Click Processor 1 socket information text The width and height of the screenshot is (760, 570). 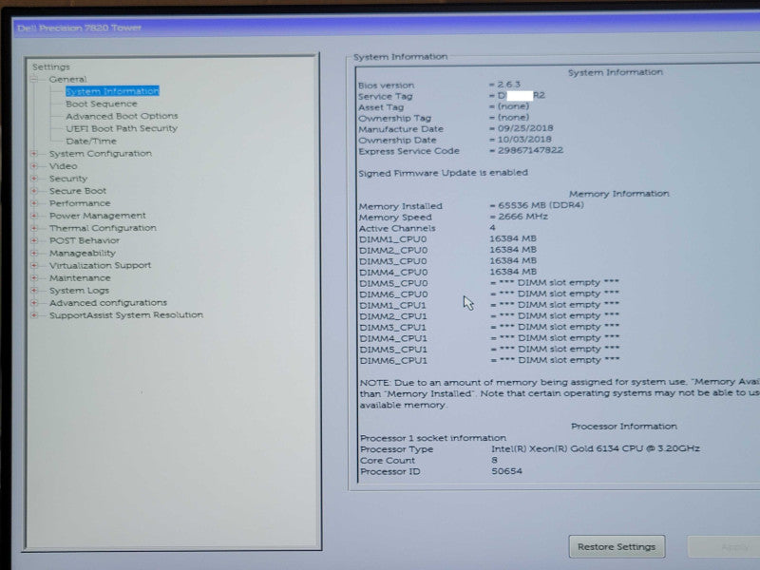click(433, 438)
